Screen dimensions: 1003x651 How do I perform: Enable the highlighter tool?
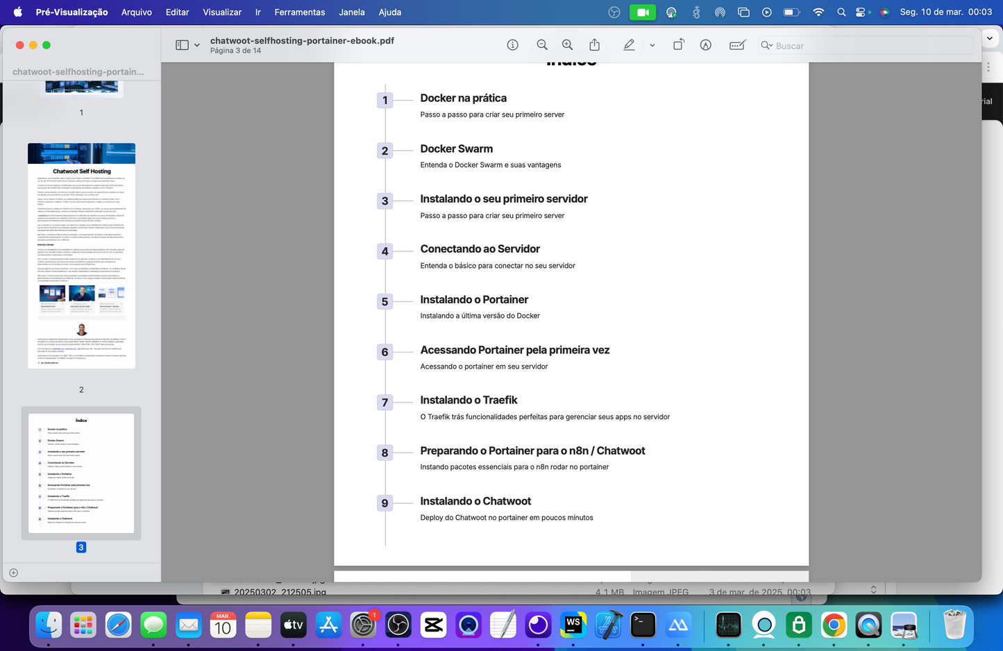tap(629, 44)
